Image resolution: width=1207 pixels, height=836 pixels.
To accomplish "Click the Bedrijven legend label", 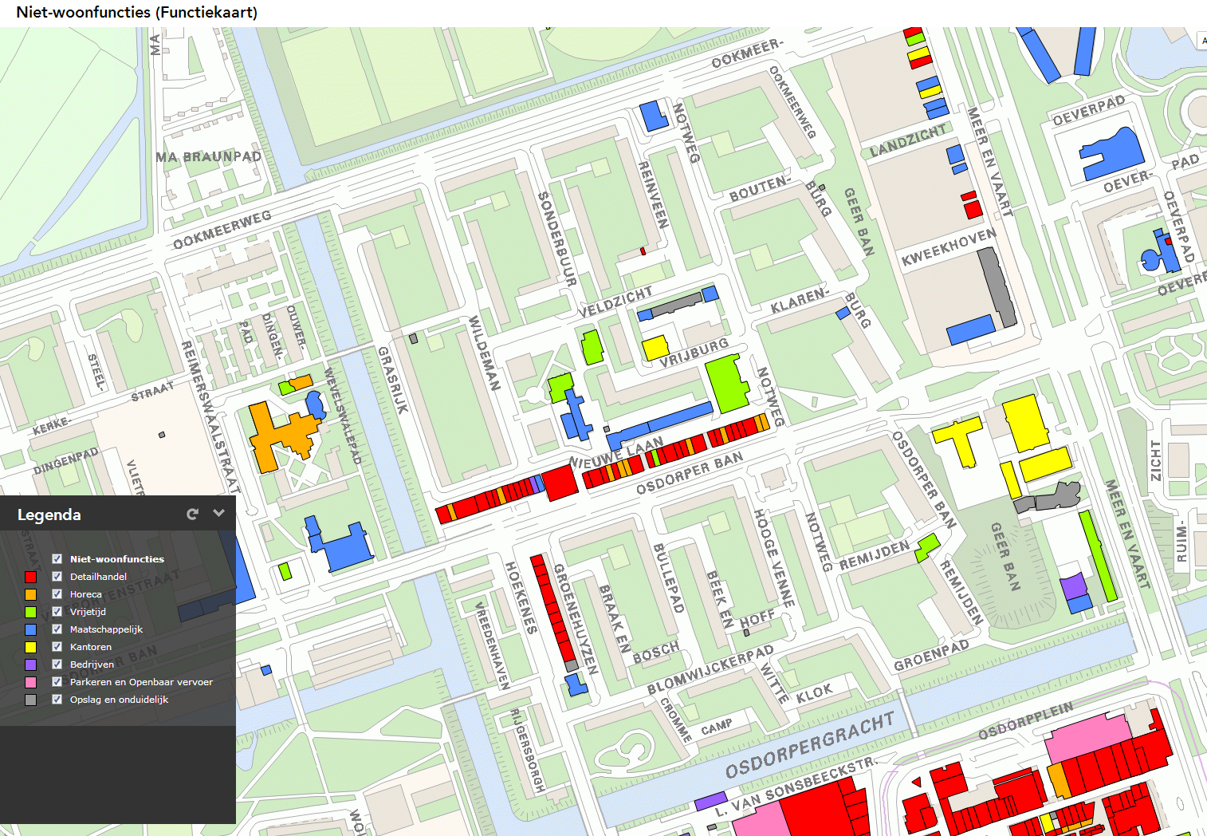I will point(92,664).
